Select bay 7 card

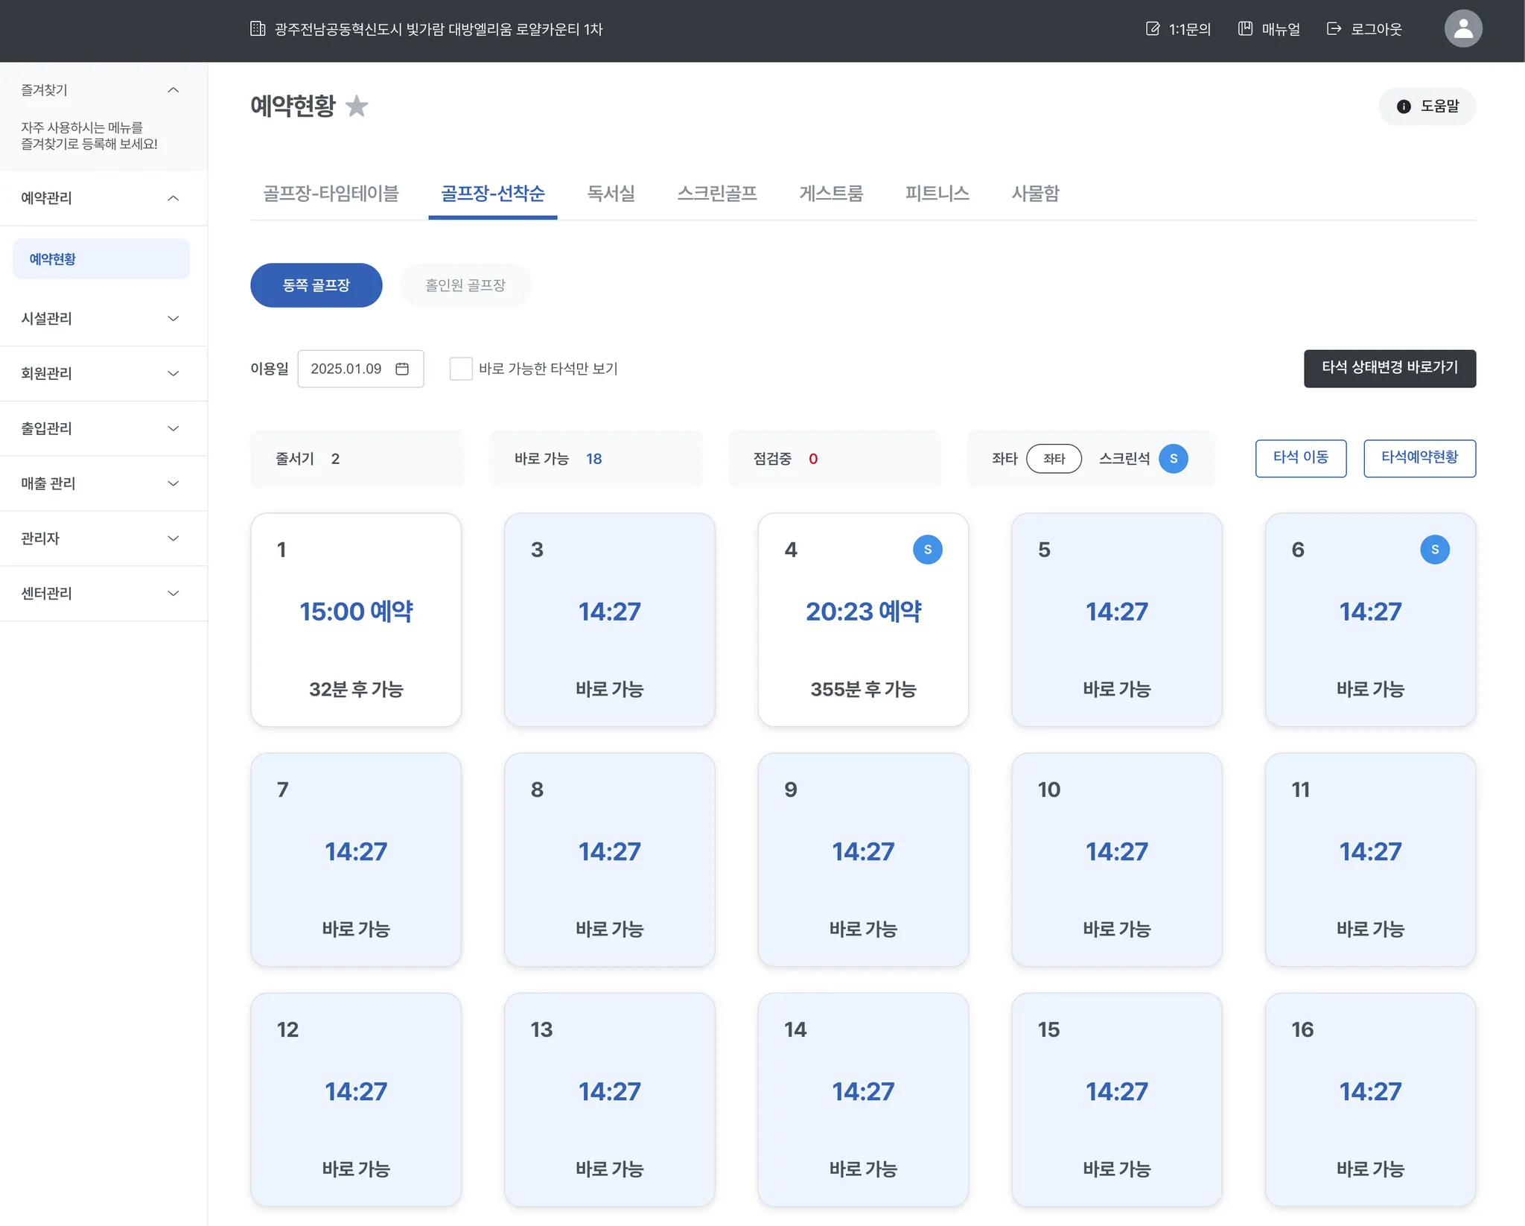pos(356,859)
